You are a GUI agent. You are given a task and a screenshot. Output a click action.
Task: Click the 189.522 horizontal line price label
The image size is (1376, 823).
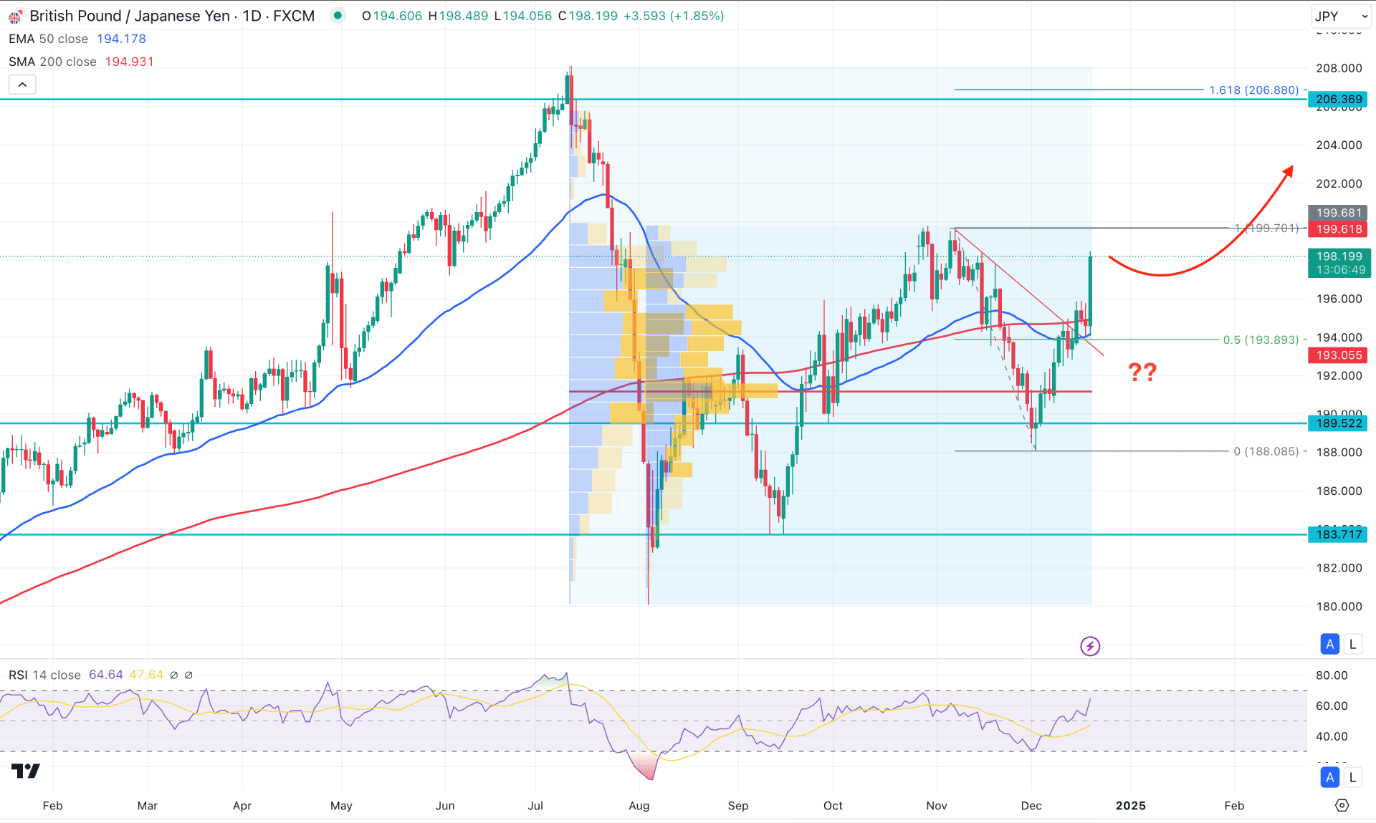pyautogui.click(x=1338, y=423)
